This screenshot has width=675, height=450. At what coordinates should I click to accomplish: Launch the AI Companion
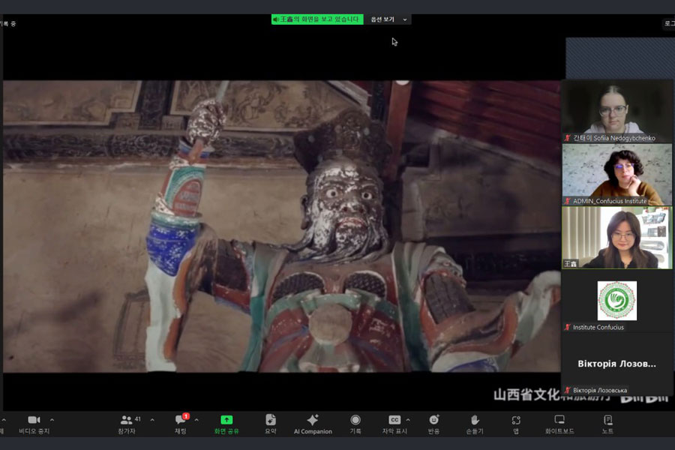coord(313,424)
